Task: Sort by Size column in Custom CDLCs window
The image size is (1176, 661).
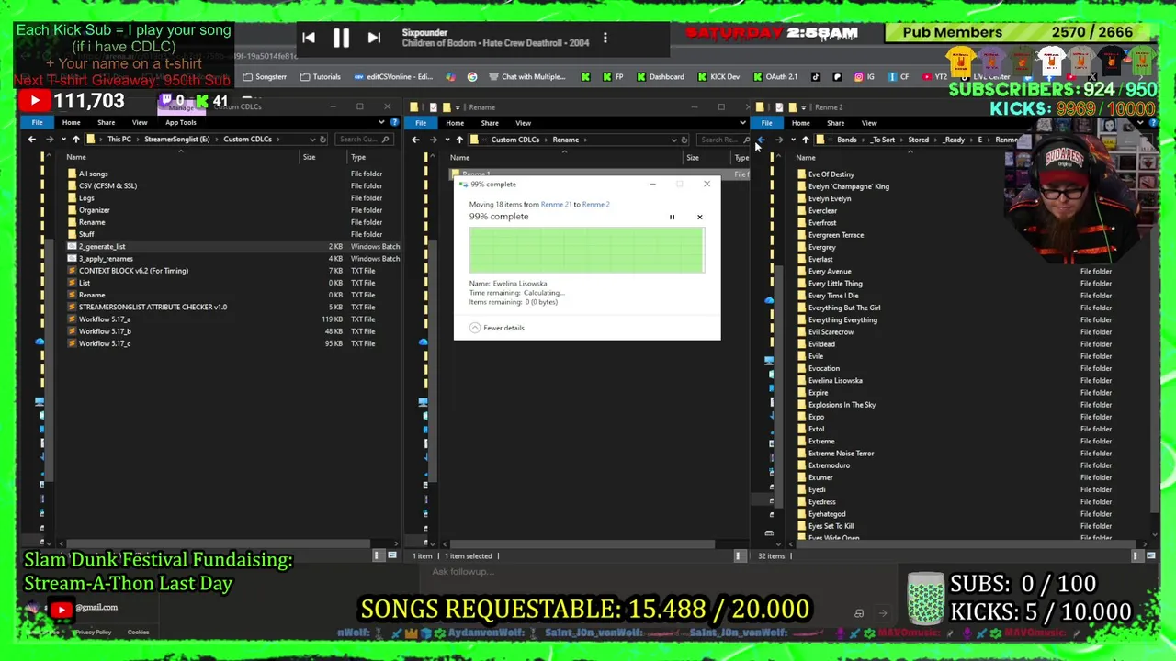Action: coord(309,157)
